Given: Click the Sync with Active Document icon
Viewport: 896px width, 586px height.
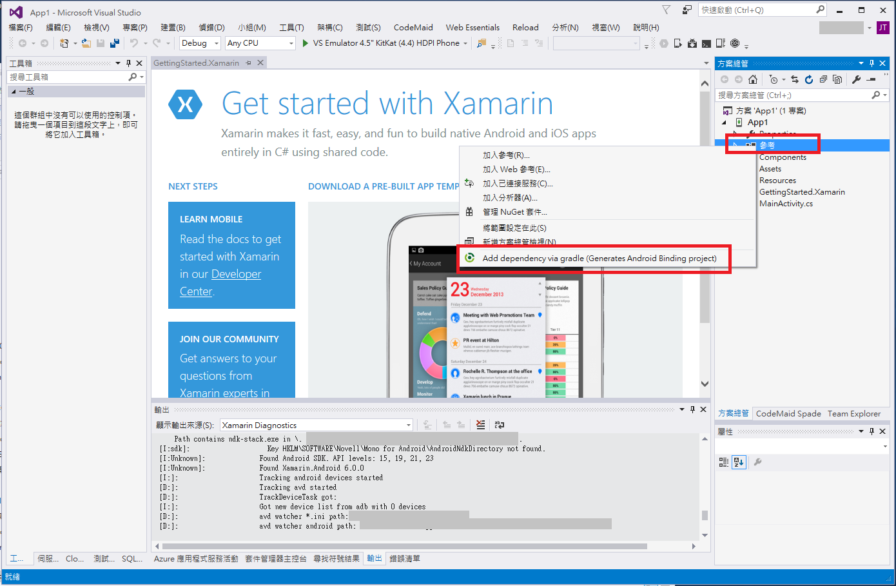Looking at the screenshot, I should (x=795, y=79).
